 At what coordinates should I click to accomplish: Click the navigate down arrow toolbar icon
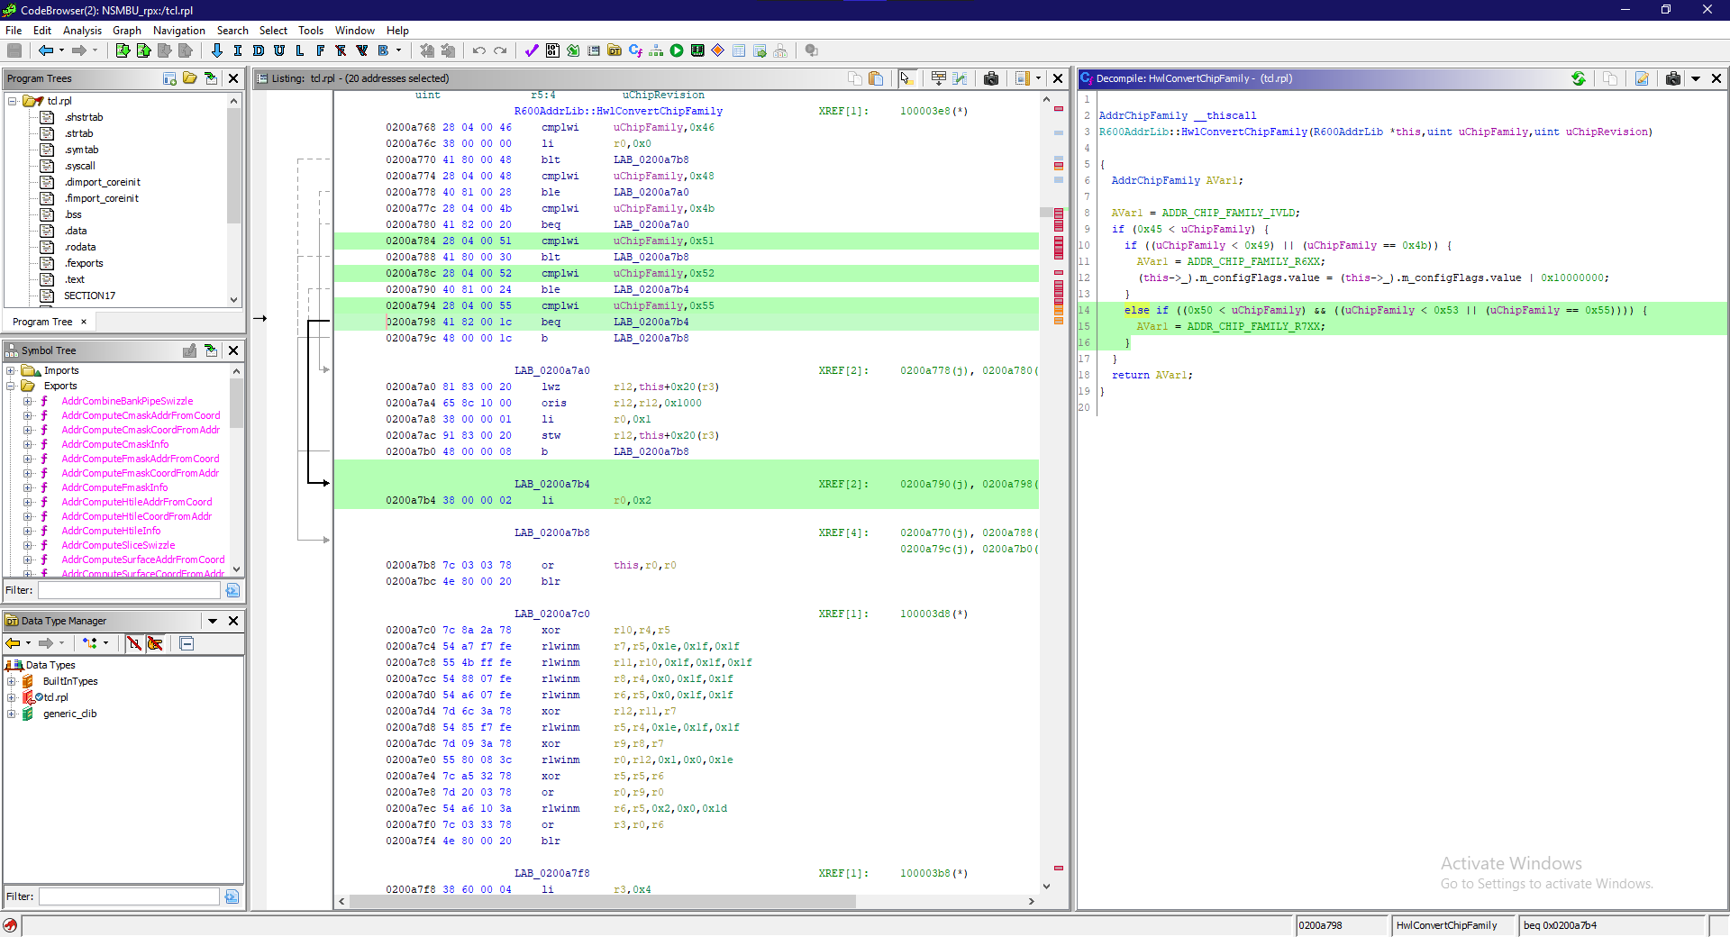216,51
